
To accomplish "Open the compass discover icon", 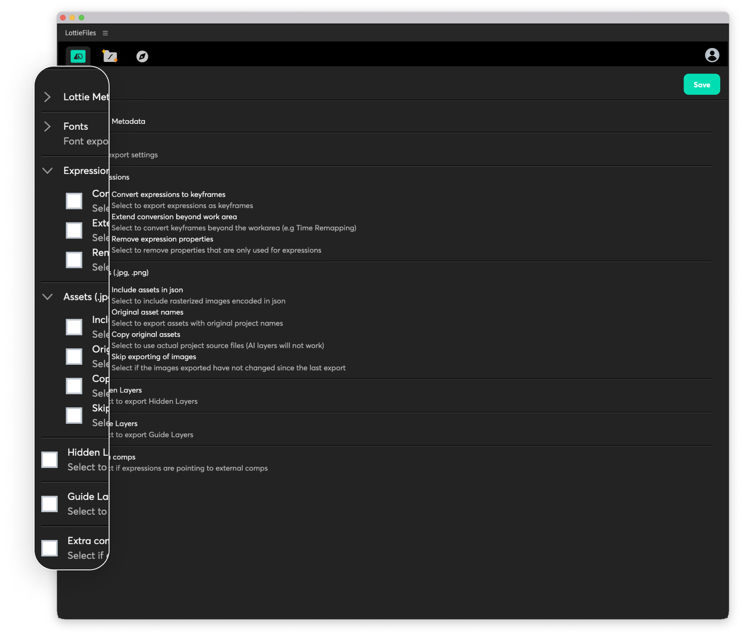I will (x=142, y=56).
